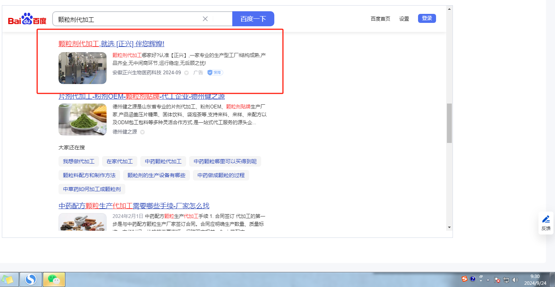Expand dropdown arrow beside 安徽正兴生物医药科技 2024-09
Image resolution: width=555 pixels, height=287 pixels.
click(x=187, y=73)
